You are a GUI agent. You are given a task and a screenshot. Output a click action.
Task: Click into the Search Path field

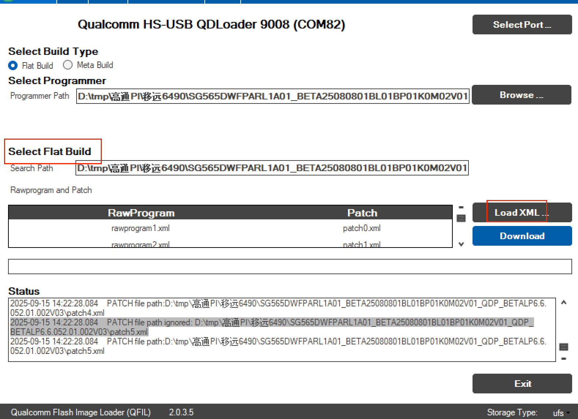pyautogui.click(x=272, y=168)
